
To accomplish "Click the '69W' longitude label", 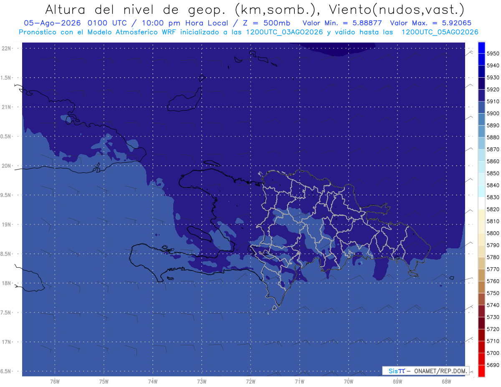I will point(397,382).
